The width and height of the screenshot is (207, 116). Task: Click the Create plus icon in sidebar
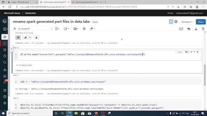[5, 37]
